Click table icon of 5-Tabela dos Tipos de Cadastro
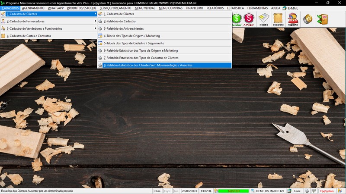The height and width of the screenshot is (194, 346). tap(100, 43)
